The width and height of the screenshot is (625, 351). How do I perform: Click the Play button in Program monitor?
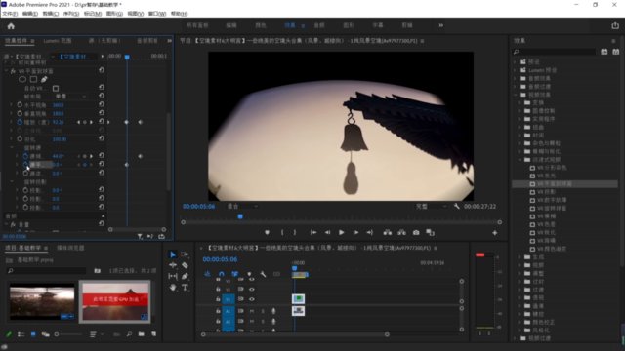coord(342,232)
